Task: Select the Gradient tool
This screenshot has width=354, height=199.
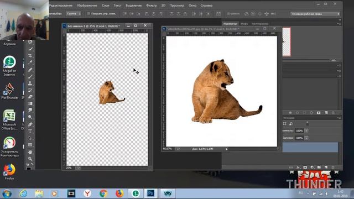Action: 30,103
